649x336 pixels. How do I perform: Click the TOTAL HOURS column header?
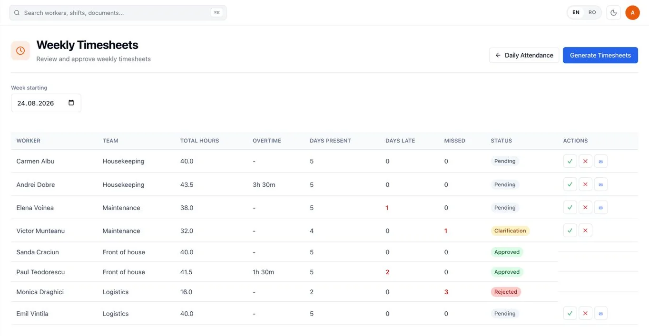(x=199, y=141)
